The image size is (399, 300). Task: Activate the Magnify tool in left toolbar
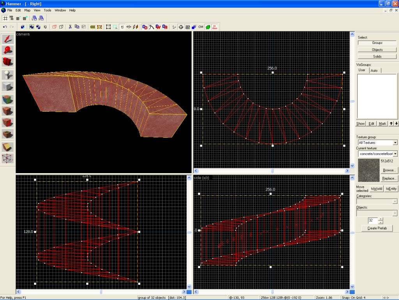(8, 50)
